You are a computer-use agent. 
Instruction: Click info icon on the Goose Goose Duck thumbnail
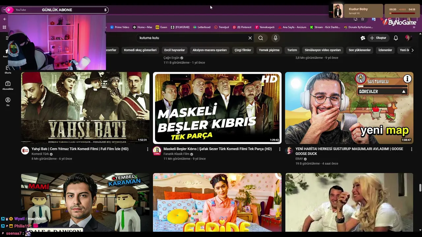407,79
